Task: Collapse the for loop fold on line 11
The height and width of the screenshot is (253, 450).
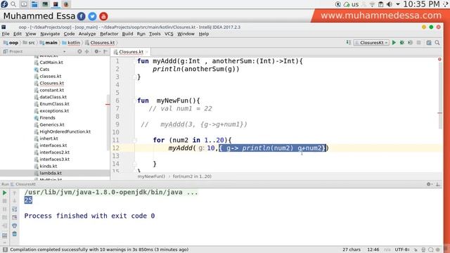Action: click(134, 141)
